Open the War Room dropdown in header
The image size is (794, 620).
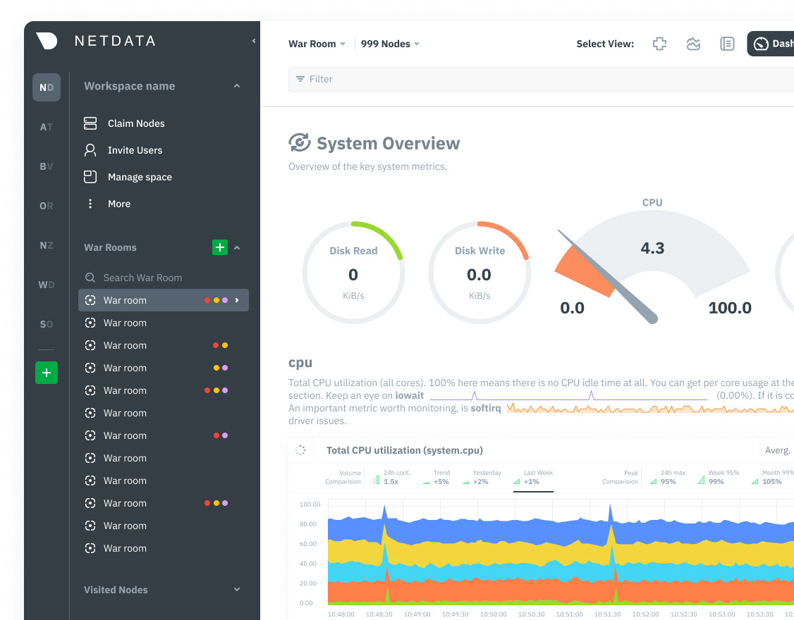(317, 44)
